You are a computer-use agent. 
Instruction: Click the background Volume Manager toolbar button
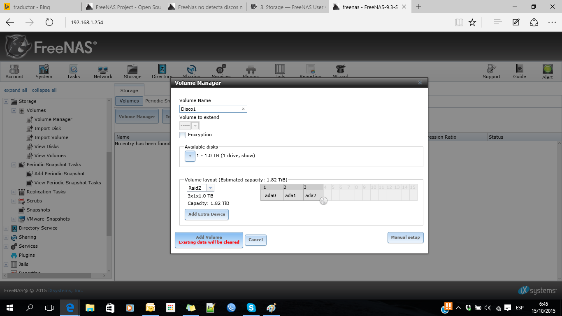point(137,116)
